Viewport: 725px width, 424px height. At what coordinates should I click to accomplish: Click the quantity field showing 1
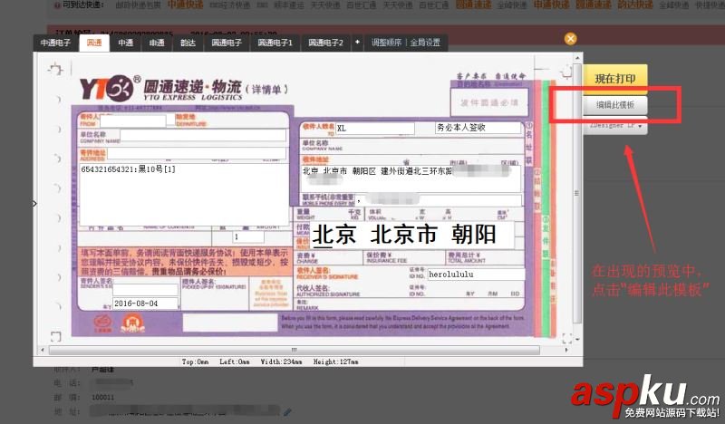[248, 236]
